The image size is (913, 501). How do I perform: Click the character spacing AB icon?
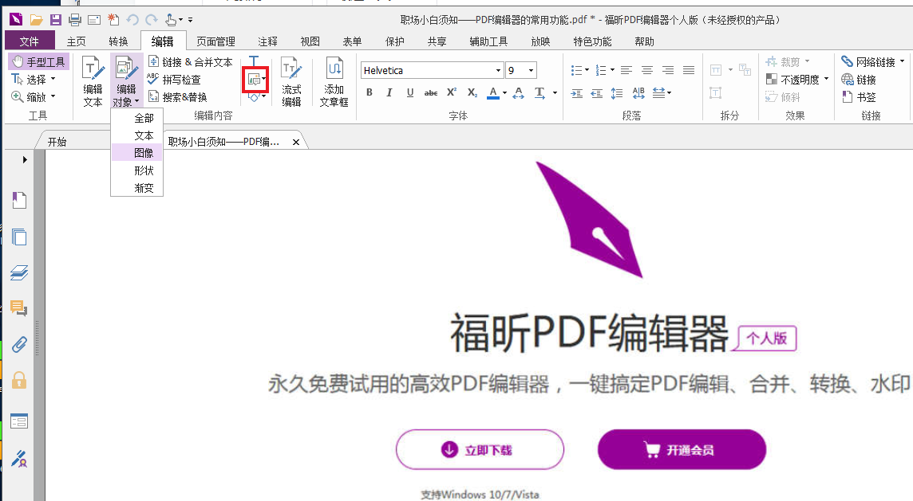[638, 93]
